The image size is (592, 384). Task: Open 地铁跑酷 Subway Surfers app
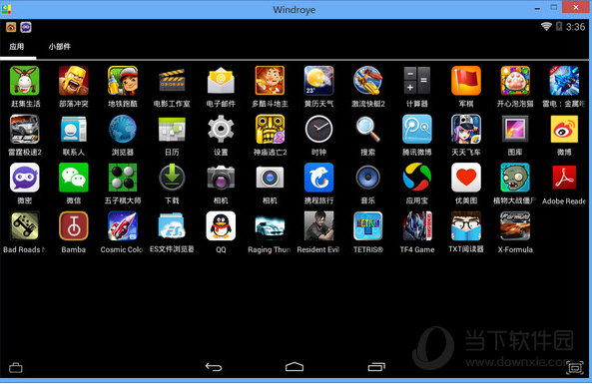point(123,81)
